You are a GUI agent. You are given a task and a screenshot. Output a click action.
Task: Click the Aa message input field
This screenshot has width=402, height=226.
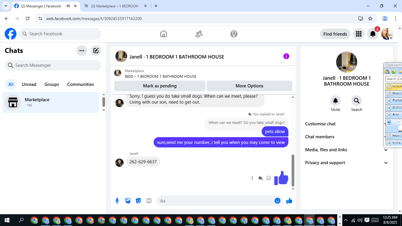(x=220, y=201)
